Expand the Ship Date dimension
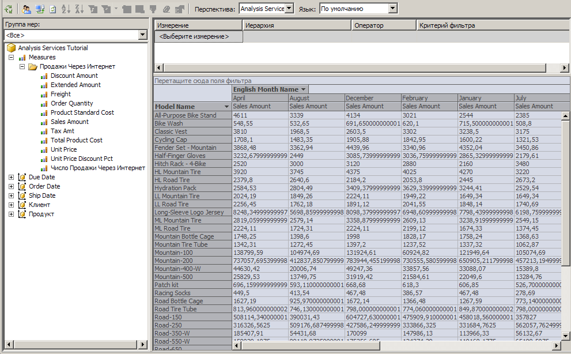 [x=12, y=195]
